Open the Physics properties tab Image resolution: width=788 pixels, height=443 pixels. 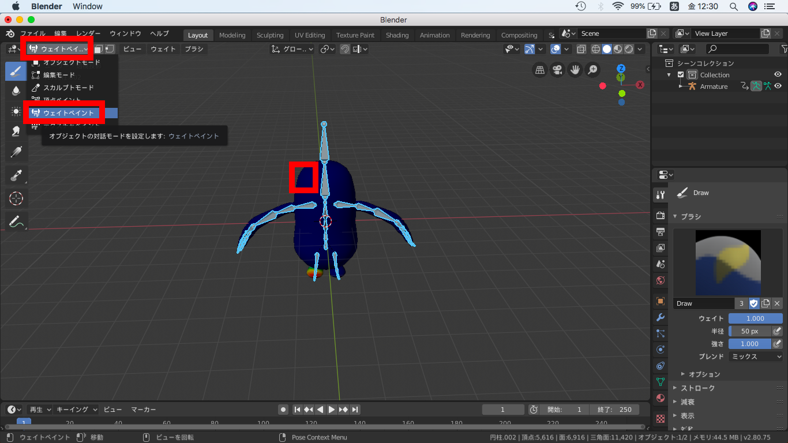pyautogui.click(x=661, y=350)
